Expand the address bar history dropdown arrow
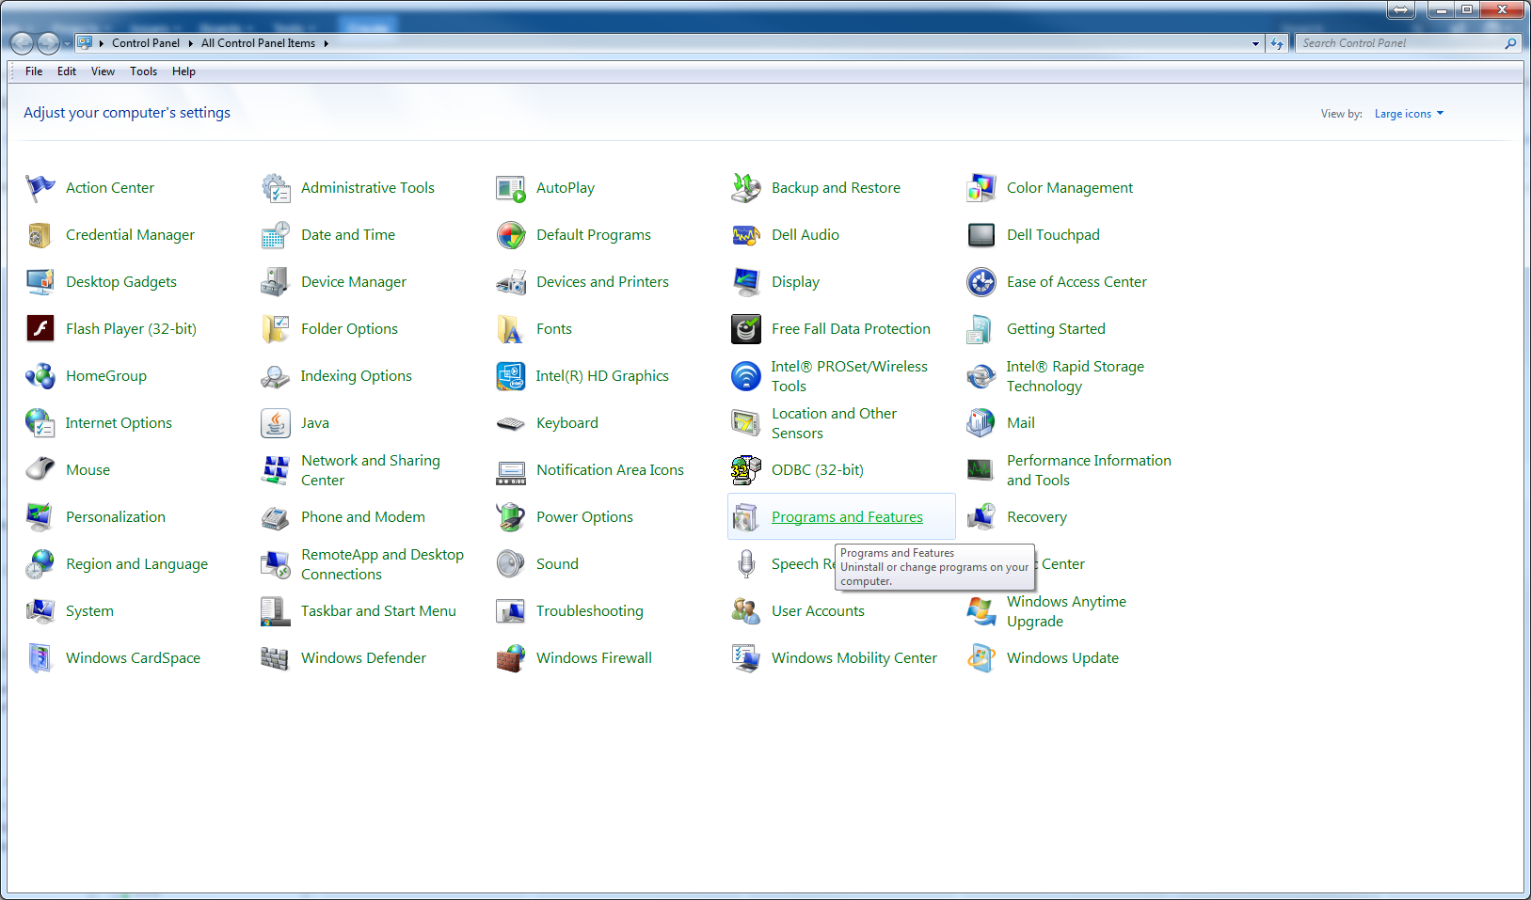This screenshot has width=1531, height=900. 1255,43
